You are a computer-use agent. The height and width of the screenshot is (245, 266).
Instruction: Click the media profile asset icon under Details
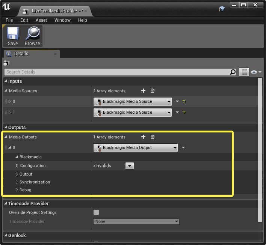(x=6, y=63)
